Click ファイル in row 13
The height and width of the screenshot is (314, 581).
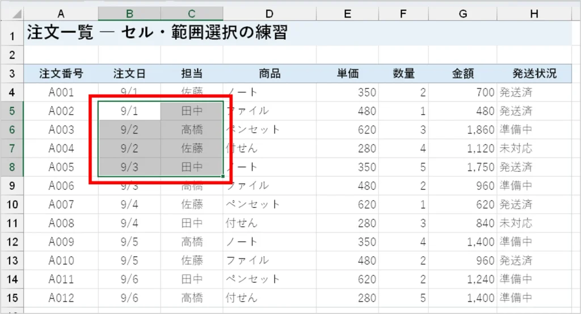click(270, 260)
